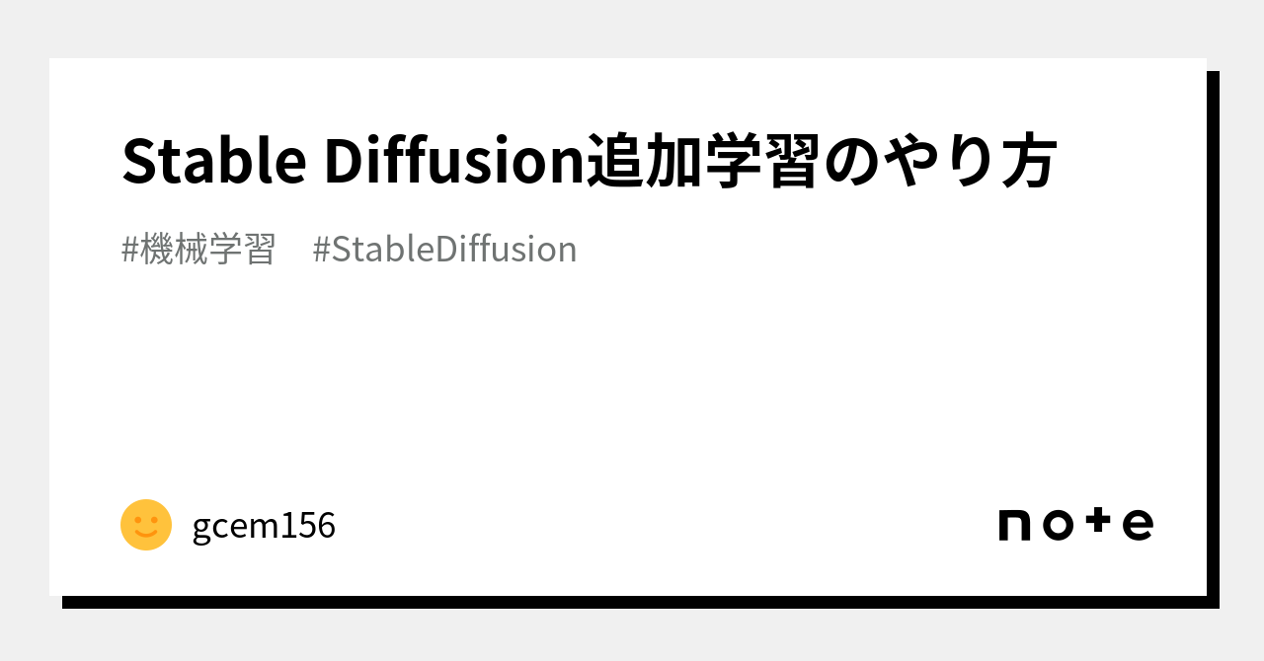Click the "o" letter in note logo
The height and width of the screenshot is (661, 1264).
click(x=1058, y=526)
